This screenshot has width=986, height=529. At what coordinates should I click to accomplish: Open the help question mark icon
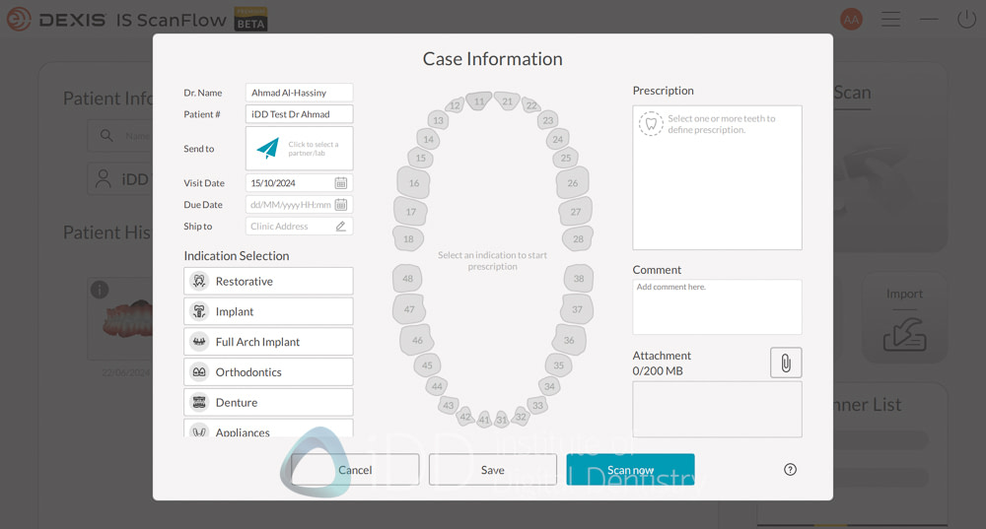pos(791,469)
